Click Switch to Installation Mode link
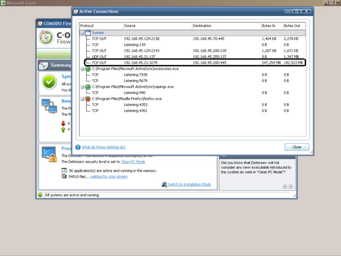Image resolution: width=341 pixels, height=256 pixels. [190, 185]
